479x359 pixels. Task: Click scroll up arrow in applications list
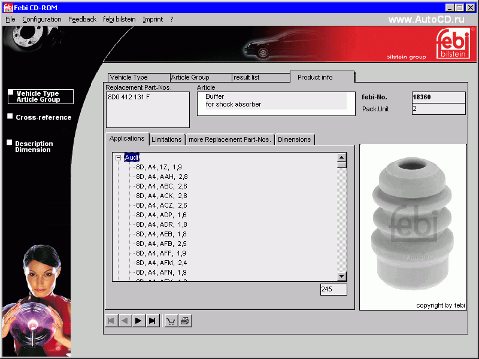(341, 157)
